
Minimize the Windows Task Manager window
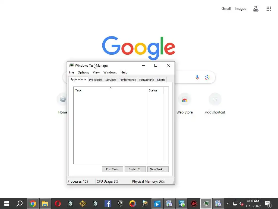pyautogui.click(x=144, y=65)
